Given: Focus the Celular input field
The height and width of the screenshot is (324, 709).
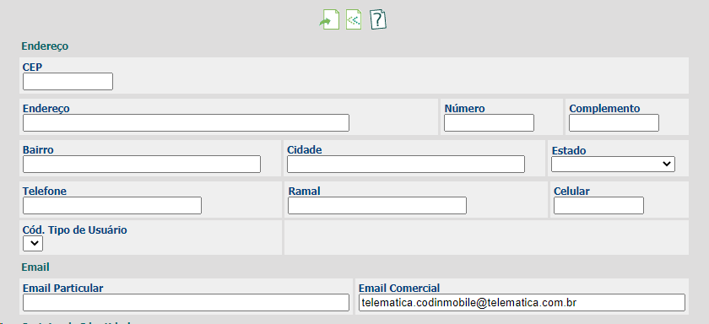Looking at the screenshot, I should [x=598, y=205].
